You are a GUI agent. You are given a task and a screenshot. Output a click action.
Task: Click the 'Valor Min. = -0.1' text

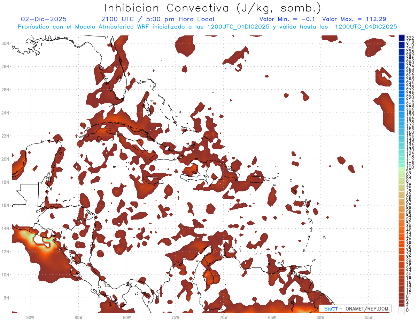[288, 19]
